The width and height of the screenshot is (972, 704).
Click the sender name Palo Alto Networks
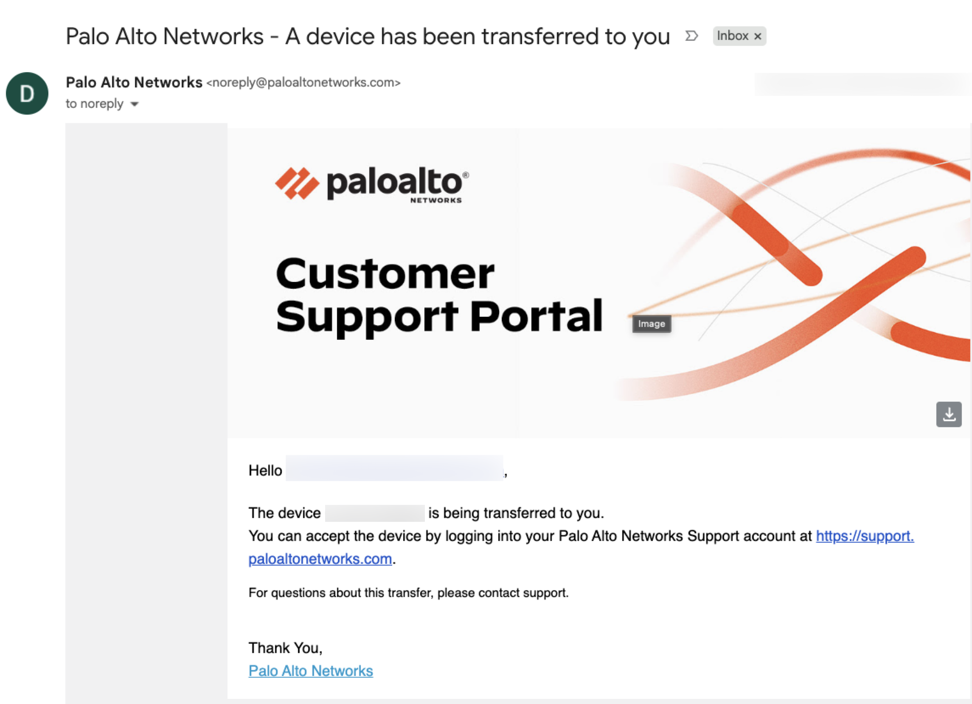click(134, 82)
